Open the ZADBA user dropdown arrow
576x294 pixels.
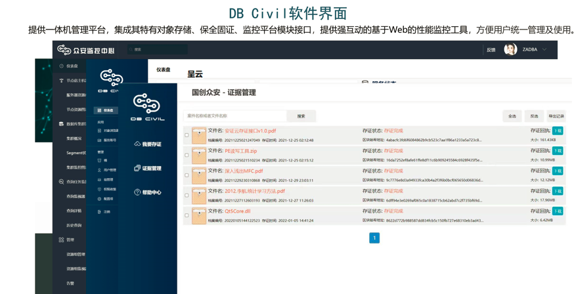[544, 50]
